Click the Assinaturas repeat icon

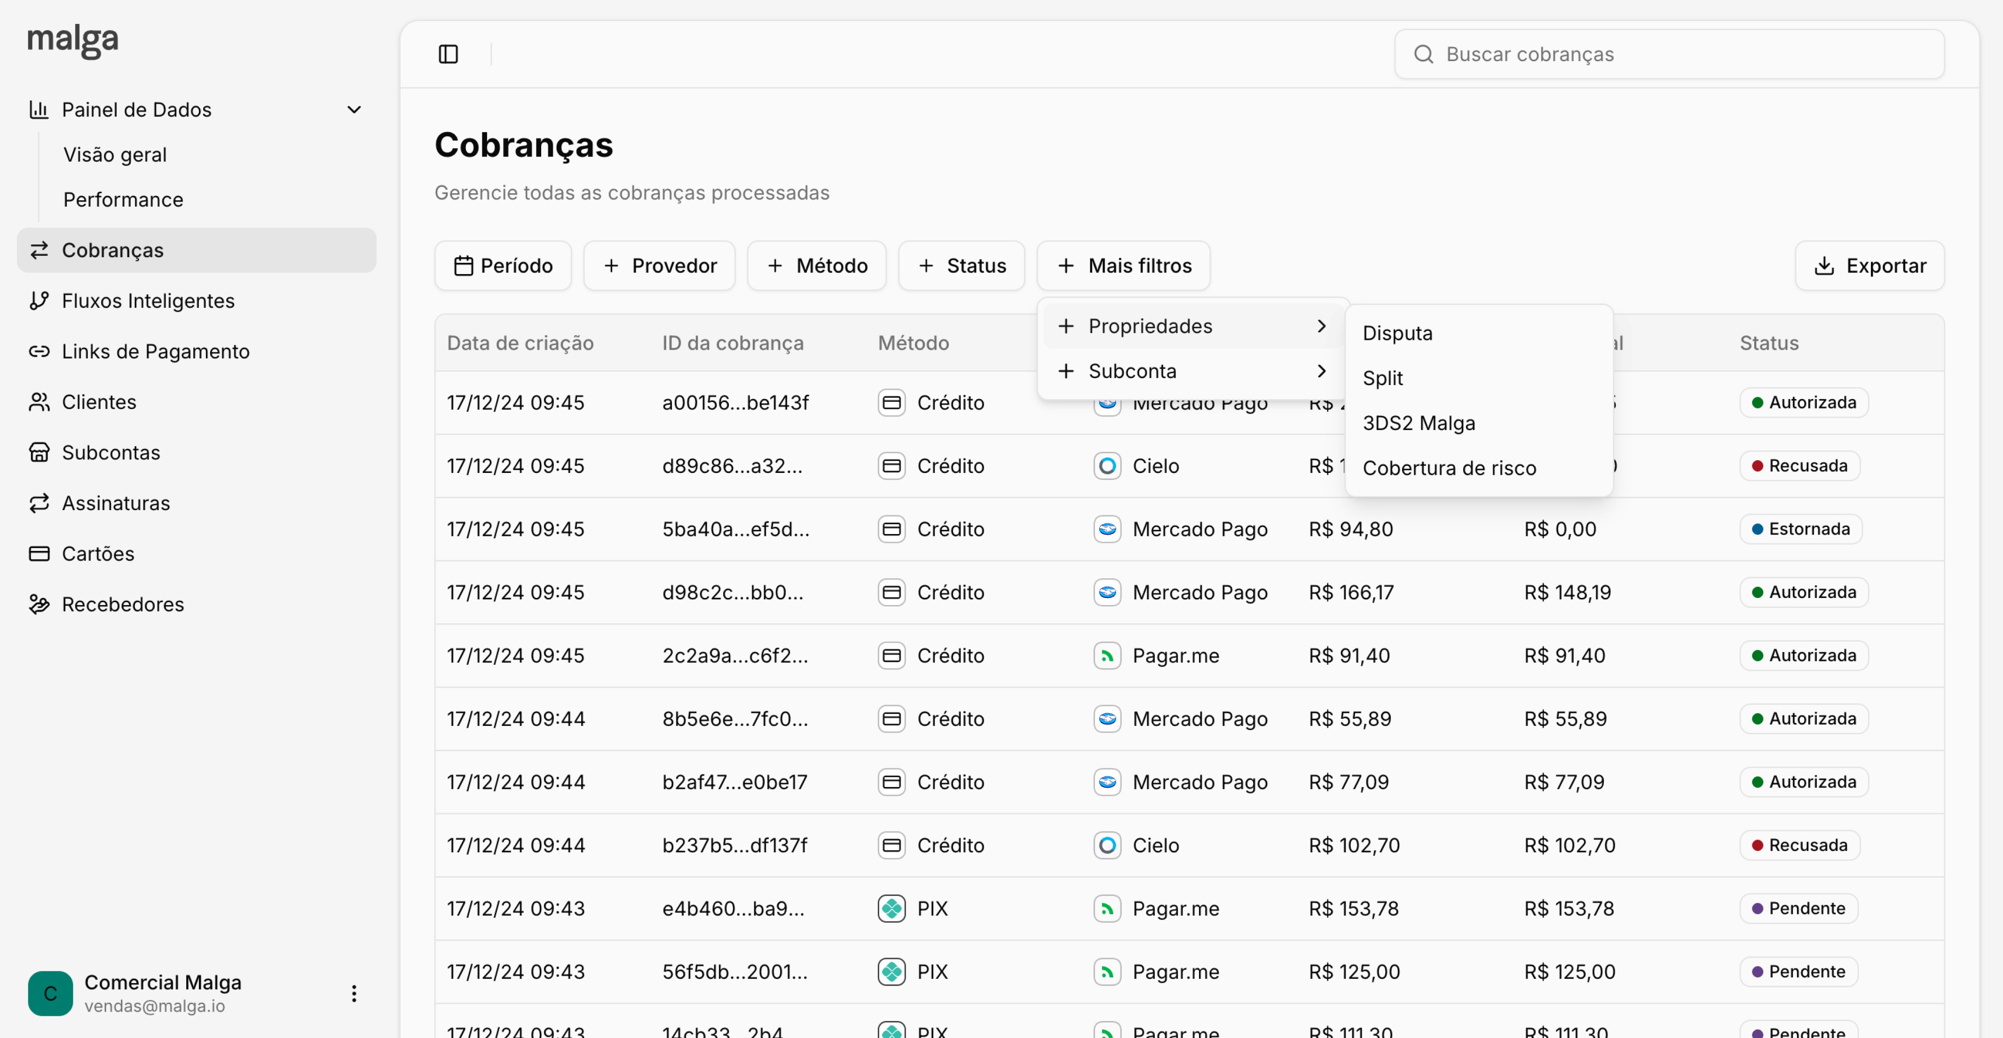39,503
